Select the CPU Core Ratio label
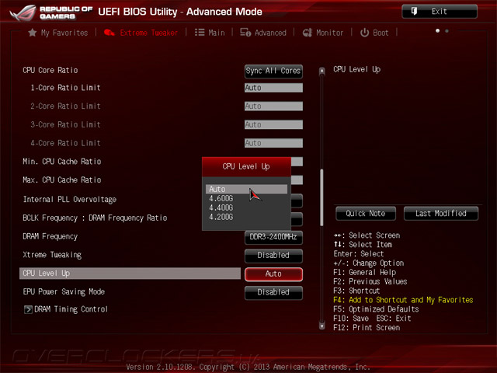The height and width of the screenshot is (373, 497). point(50,70)
